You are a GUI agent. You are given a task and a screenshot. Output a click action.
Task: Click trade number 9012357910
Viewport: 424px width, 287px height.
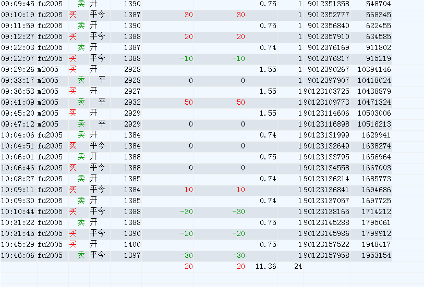click(x=328, y=36)
